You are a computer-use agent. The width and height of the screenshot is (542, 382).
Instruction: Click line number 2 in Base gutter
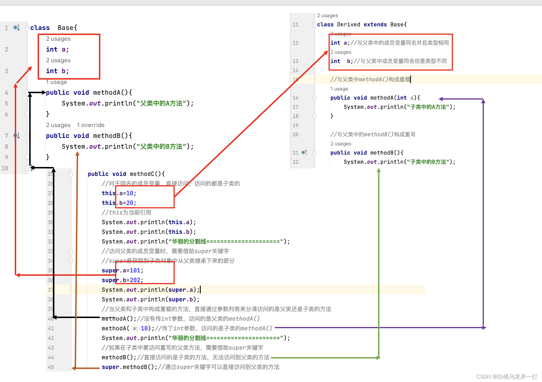[6, 49]
